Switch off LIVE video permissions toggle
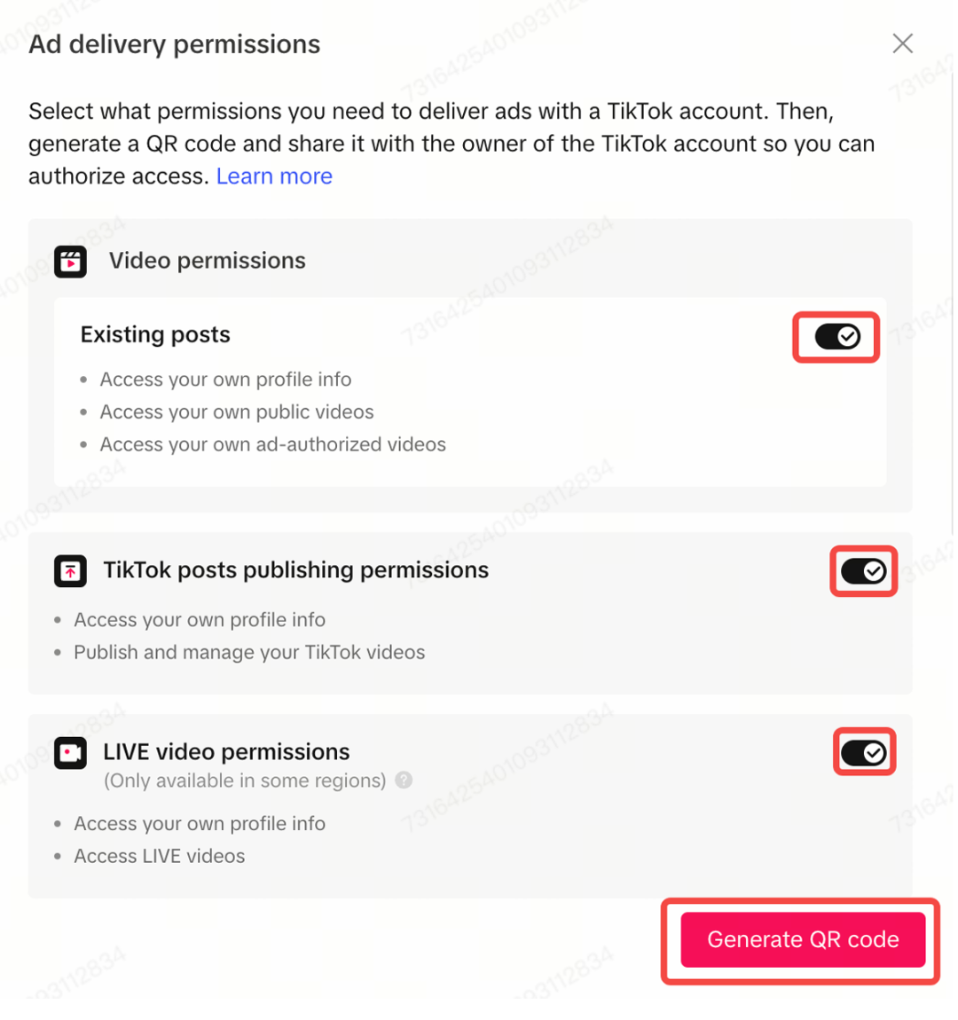The image size is (958, 1020). [864, 753]
